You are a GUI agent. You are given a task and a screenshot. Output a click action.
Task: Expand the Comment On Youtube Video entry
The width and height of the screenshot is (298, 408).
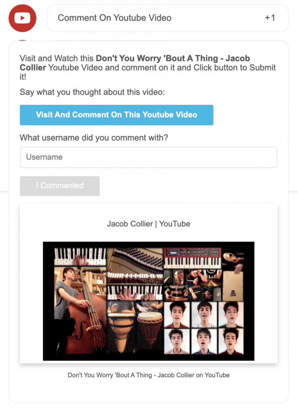coord(168,18)
